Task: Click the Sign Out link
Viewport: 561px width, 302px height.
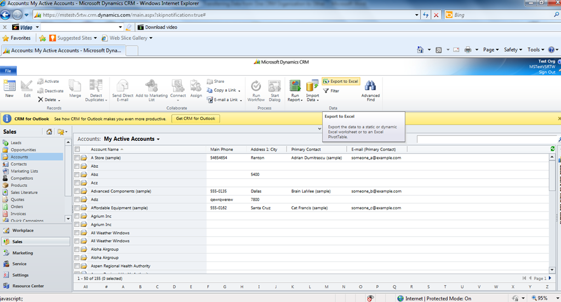Action: (546, 72)
